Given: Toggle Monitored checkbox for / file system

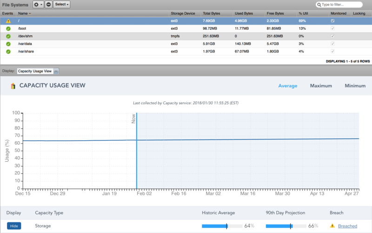Looking at the screenshot, I should (x=332, y=21).
